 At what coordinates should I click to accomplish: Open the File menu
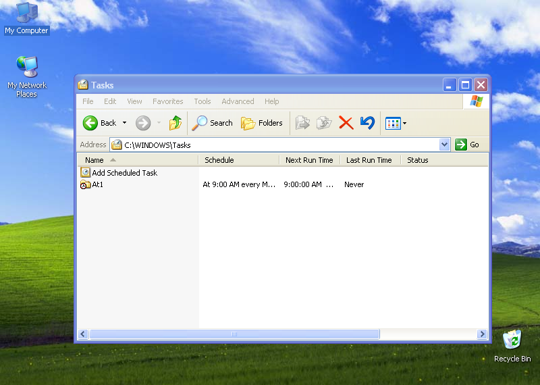pos(88,101)
